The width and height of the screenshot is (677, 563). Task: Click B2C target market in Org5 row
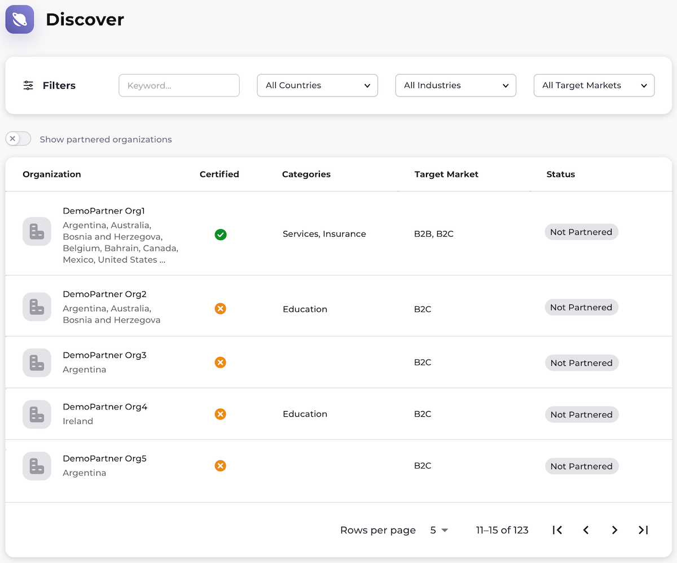pyautogui.click(x=423, y=465)
